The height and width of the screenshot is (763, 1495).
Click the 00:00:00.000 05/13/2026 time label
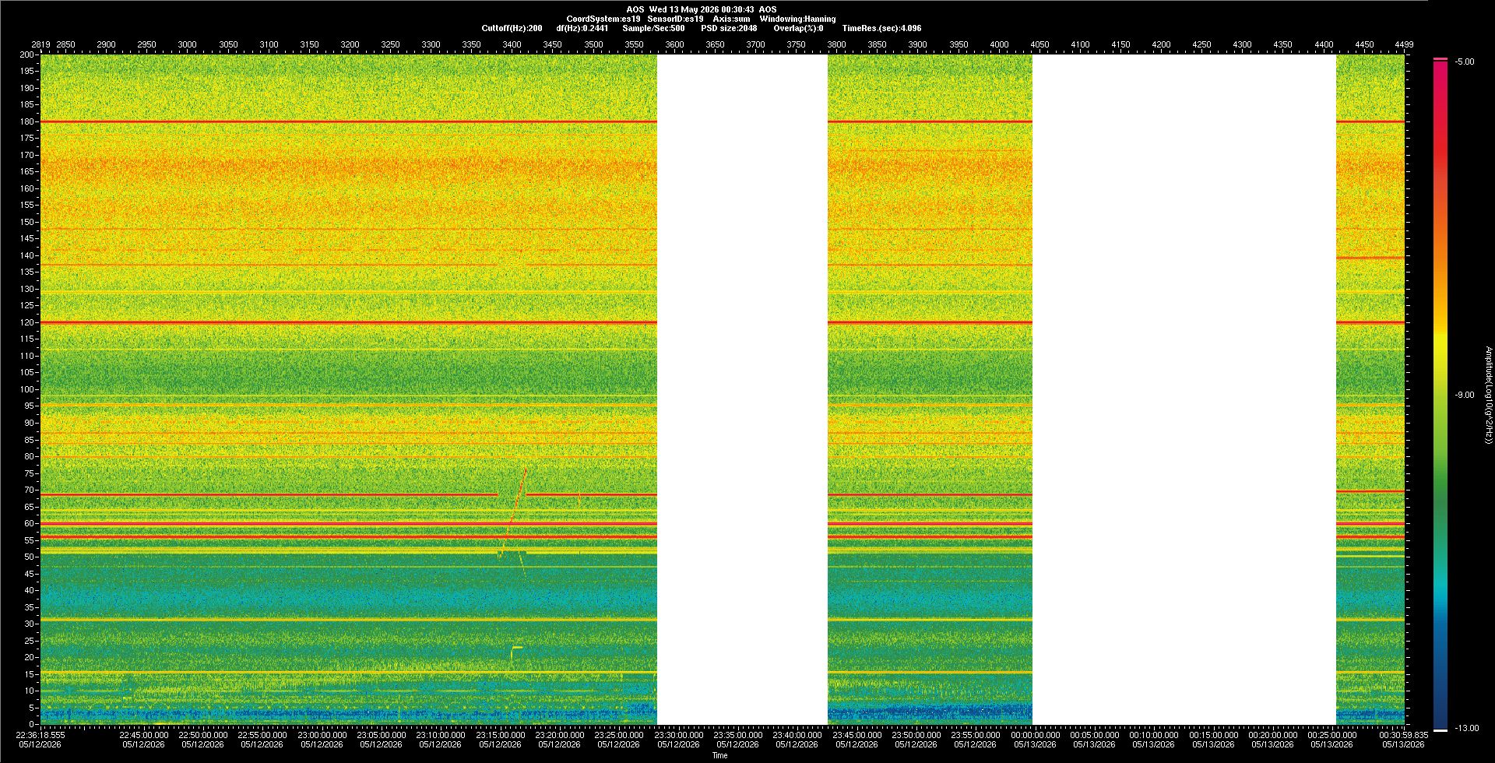pyautogui.click(x=1036, y=740)
